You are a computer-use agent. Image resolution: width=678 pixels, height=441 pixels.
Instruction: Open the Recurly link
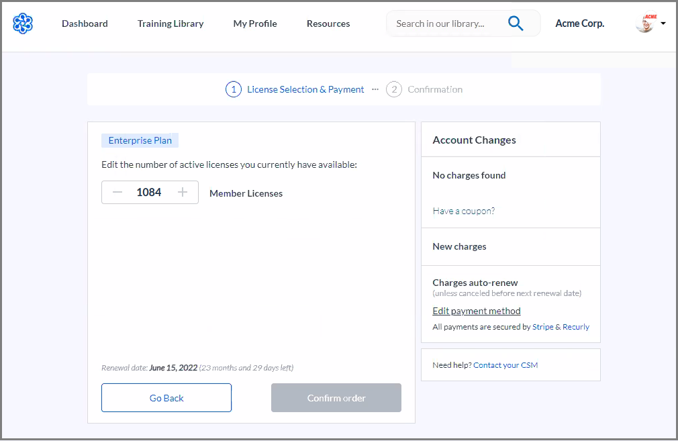click(x=576, y=327)
